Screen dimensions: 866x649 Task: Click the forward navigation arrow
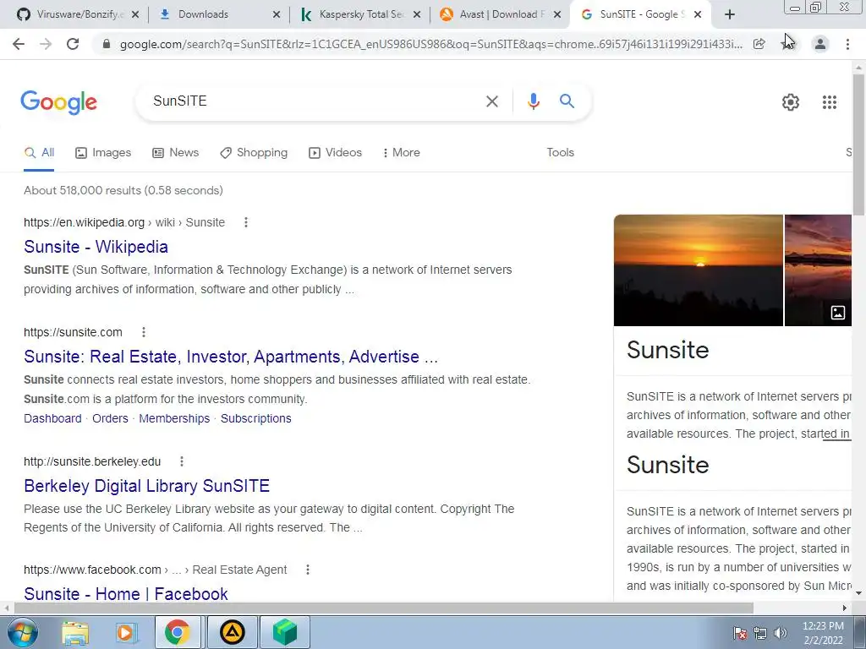pos(46,44)
